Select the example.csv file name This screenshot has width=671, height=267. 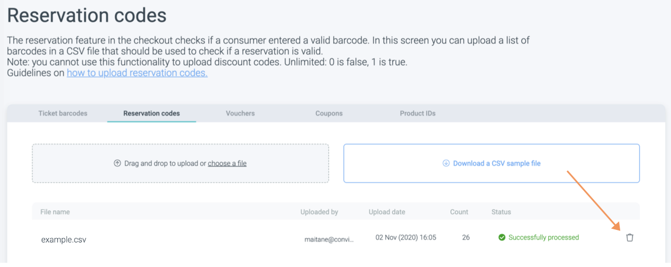point(64,239)
